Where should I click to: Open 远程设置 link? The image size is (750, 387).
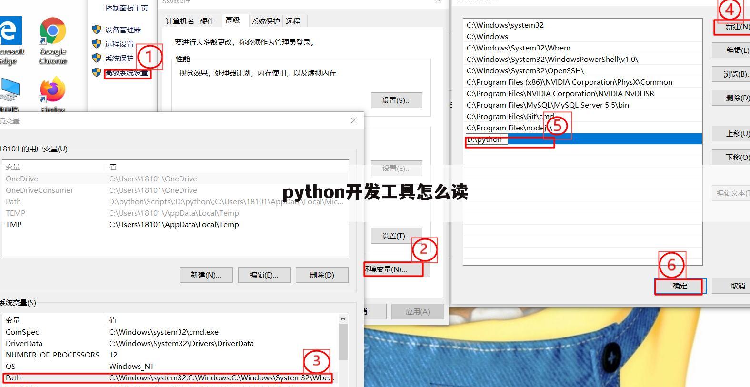click(x=120, y=44)
